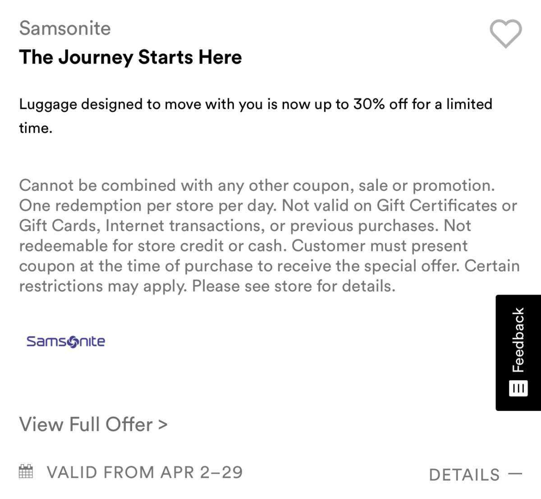
Task: Open the Feedback side tab
Action: tap(518, 352)
